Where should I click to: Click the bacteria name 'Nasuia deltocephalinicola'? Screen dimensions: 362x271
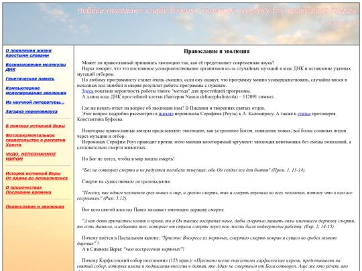point(211,97)
